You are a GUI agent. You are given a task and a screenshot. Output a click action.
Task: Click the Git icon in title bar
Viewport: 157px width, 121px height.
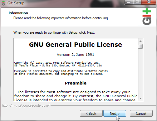[x=3, y=3]
